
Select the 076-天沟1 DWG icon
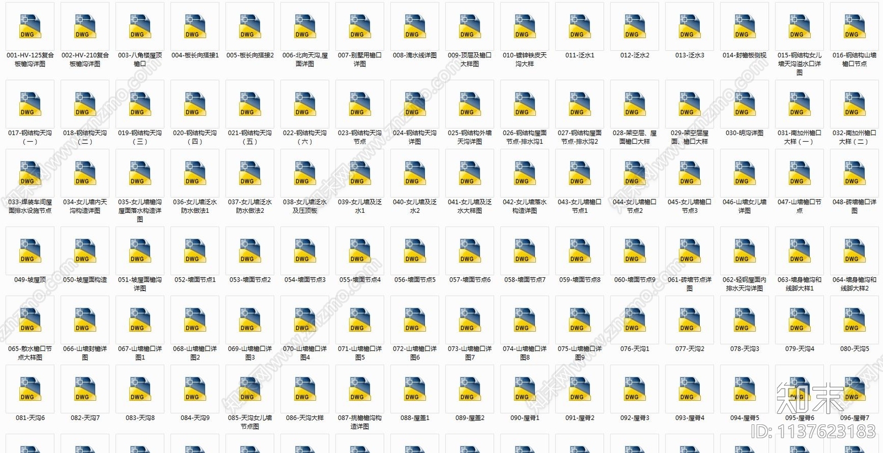(x=635, y=320)
